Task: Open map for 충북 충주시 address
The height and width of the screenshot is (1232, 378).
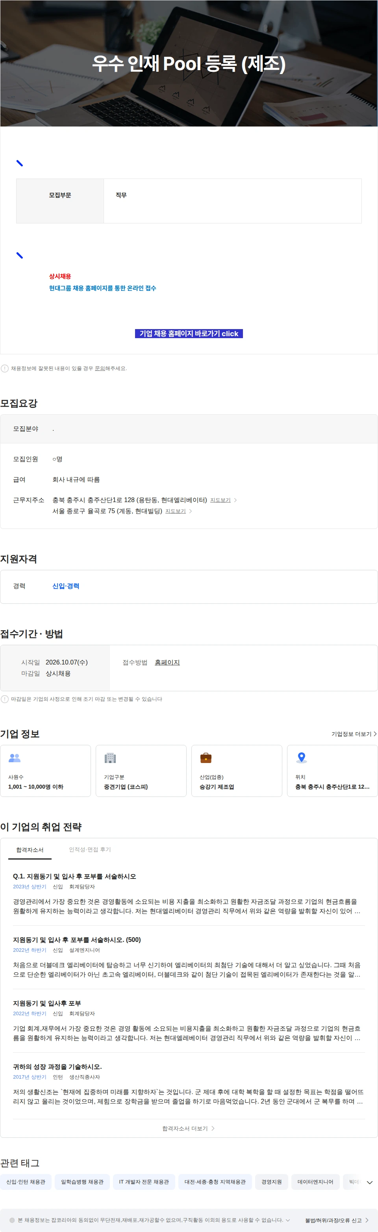Action: pos(220,500)
